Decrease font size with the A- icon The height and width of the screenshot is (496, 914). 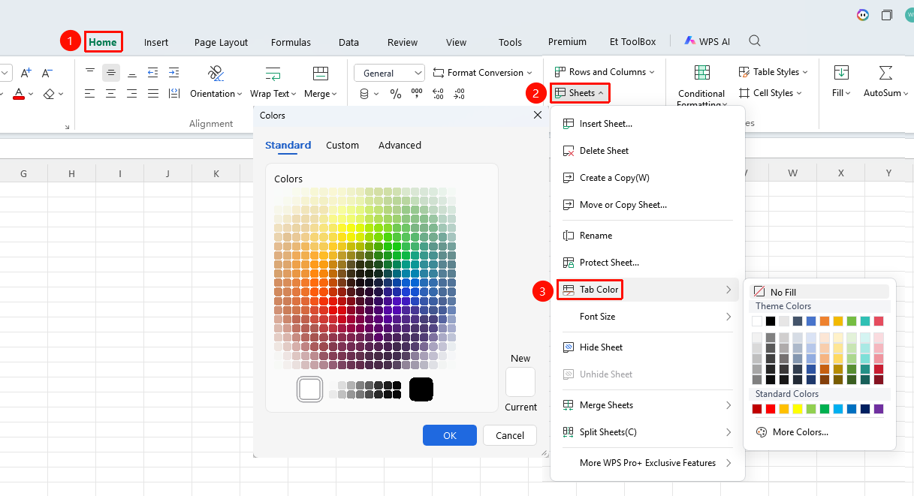pyautogui.click(x=47, y=73)
